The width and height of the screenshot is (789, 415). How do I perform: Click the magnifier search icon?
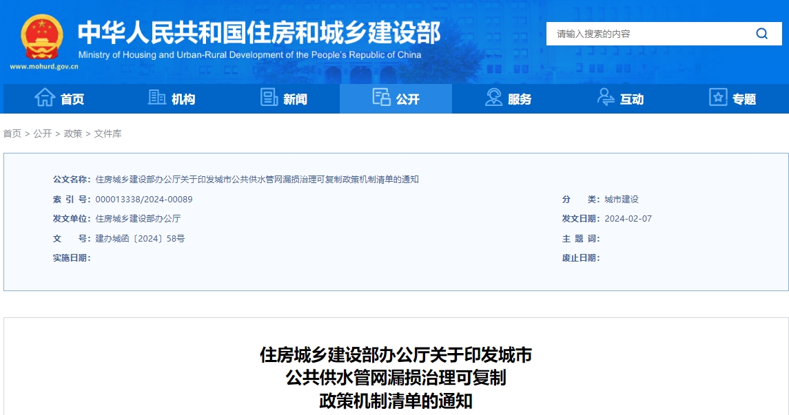[761, 34]
